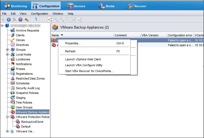204x138 pixels.
Task: Open the Edit menu
Action: 13,14
